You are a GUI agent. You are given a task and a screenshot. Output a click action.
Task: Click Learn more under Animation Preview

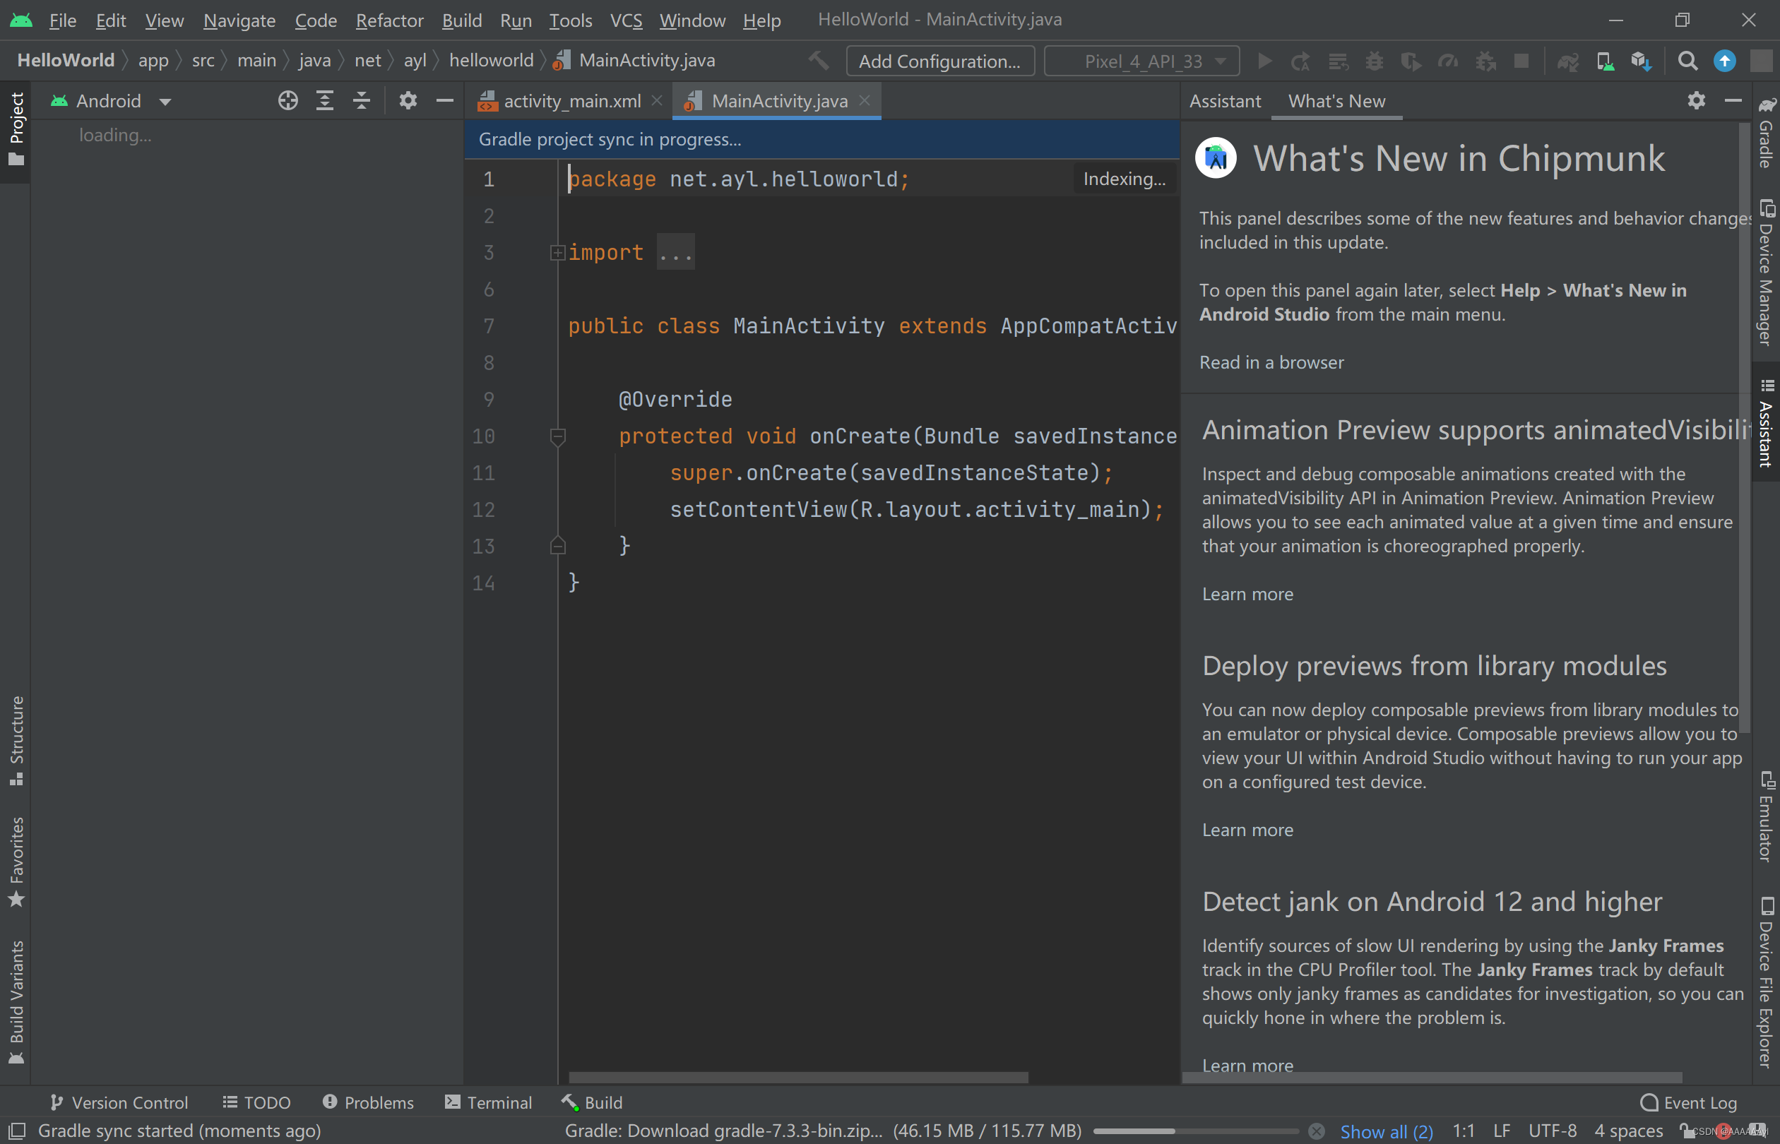(x=1247, y=595)
